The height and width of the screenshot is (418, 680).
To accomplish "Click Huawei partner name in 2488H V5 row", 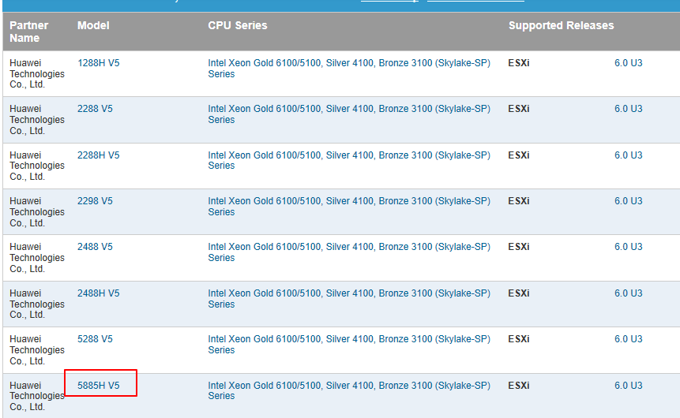I will click(x=37, y=304).
